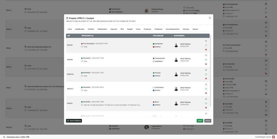277x139 pixels.
Task: Mark problem #PRJP6 as resolved check circle
Action: point(206,45)
